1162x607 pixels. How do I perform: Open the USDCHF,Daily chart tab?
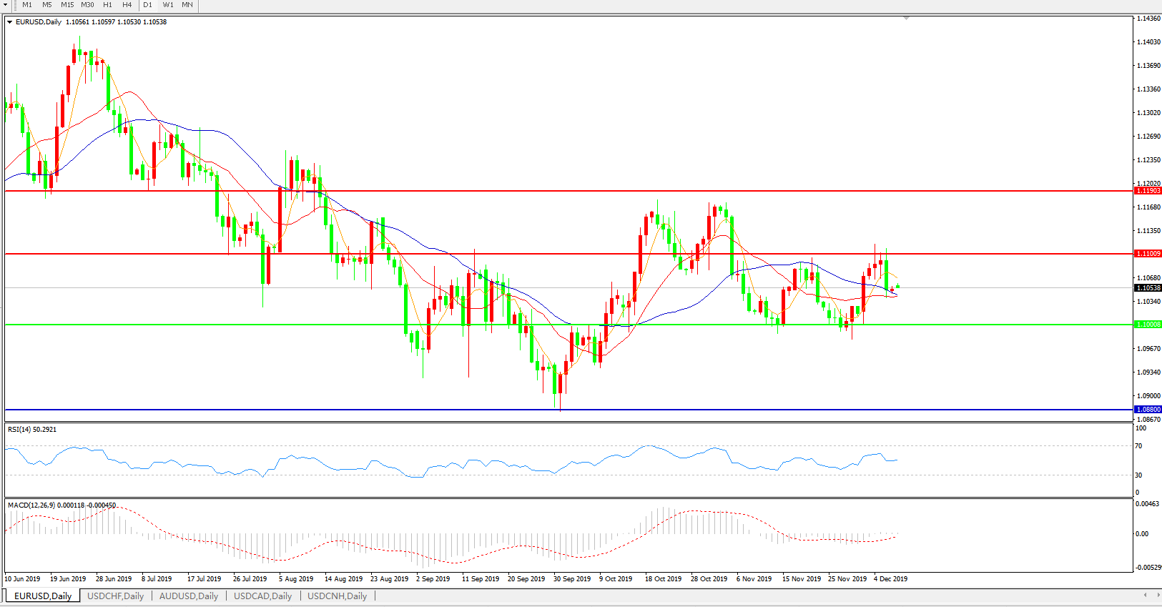tap(115, 596)
